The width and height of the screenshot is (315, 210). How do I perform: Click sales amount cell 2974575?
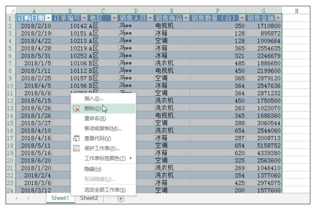click(x=264, y=183)
